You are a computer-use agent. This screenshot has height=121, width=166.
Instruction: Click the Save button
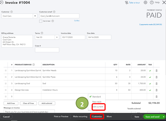point(137,117)
